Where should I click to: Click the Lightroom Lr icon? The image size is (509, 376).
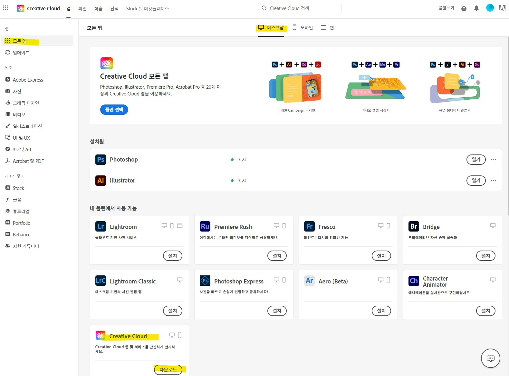point(101,226)
